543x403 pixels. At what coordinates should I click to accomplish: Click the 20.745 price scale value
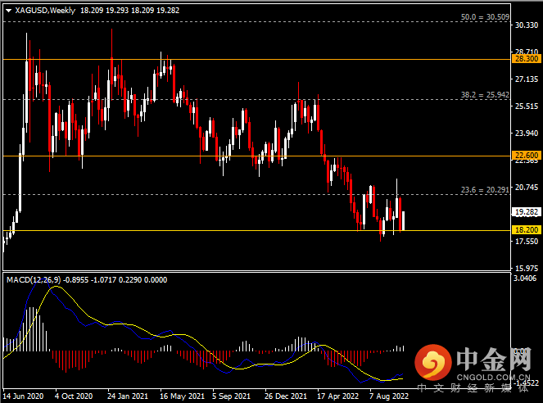(x=527, y=187)
